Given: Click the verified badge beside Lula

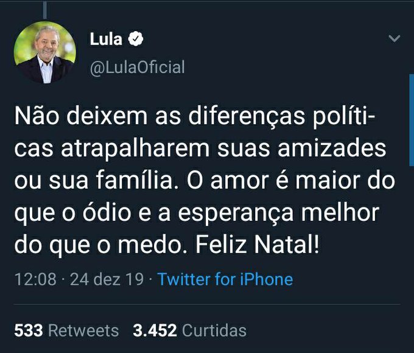Looking at the screenshot, I should pos(137,40).
